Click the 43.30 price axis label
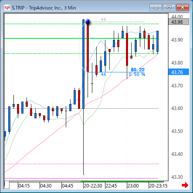Image resolution: width=193 pixels, height=193 pixels. (x=177, y=177)
